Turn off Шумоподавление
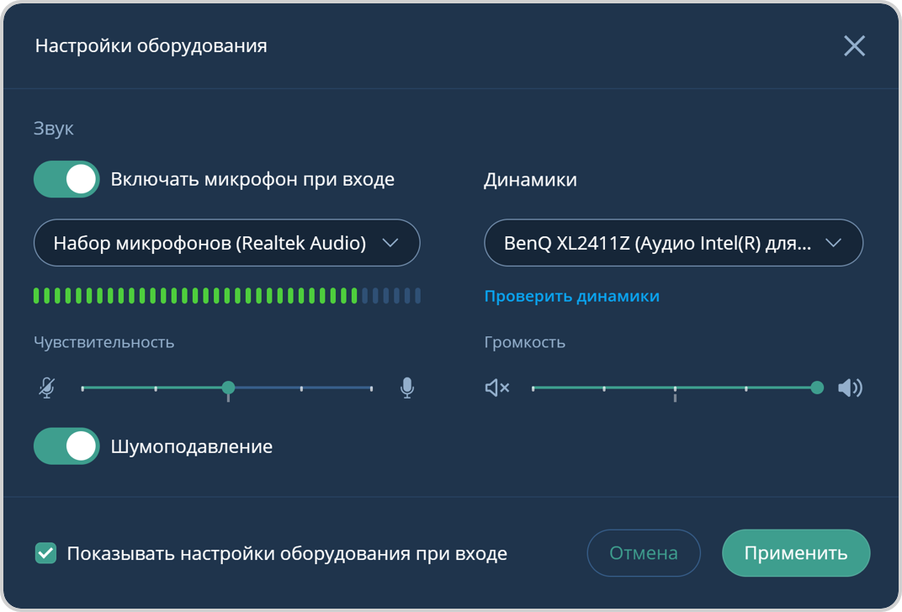Screen dimensions: 902x612 pos(66,446)
